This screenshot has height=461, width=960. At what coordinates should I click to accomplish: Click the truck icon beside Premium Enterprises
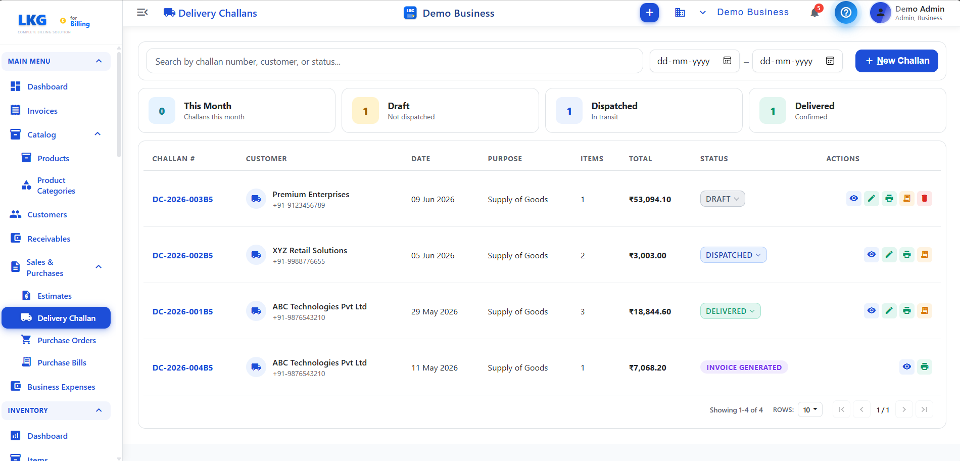[x=256, y=199]
